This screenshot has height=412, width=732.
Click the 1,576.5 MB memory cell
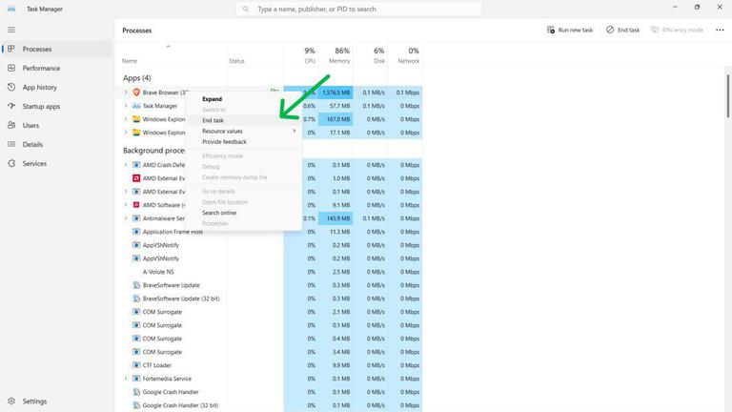[x=335, y=93]
